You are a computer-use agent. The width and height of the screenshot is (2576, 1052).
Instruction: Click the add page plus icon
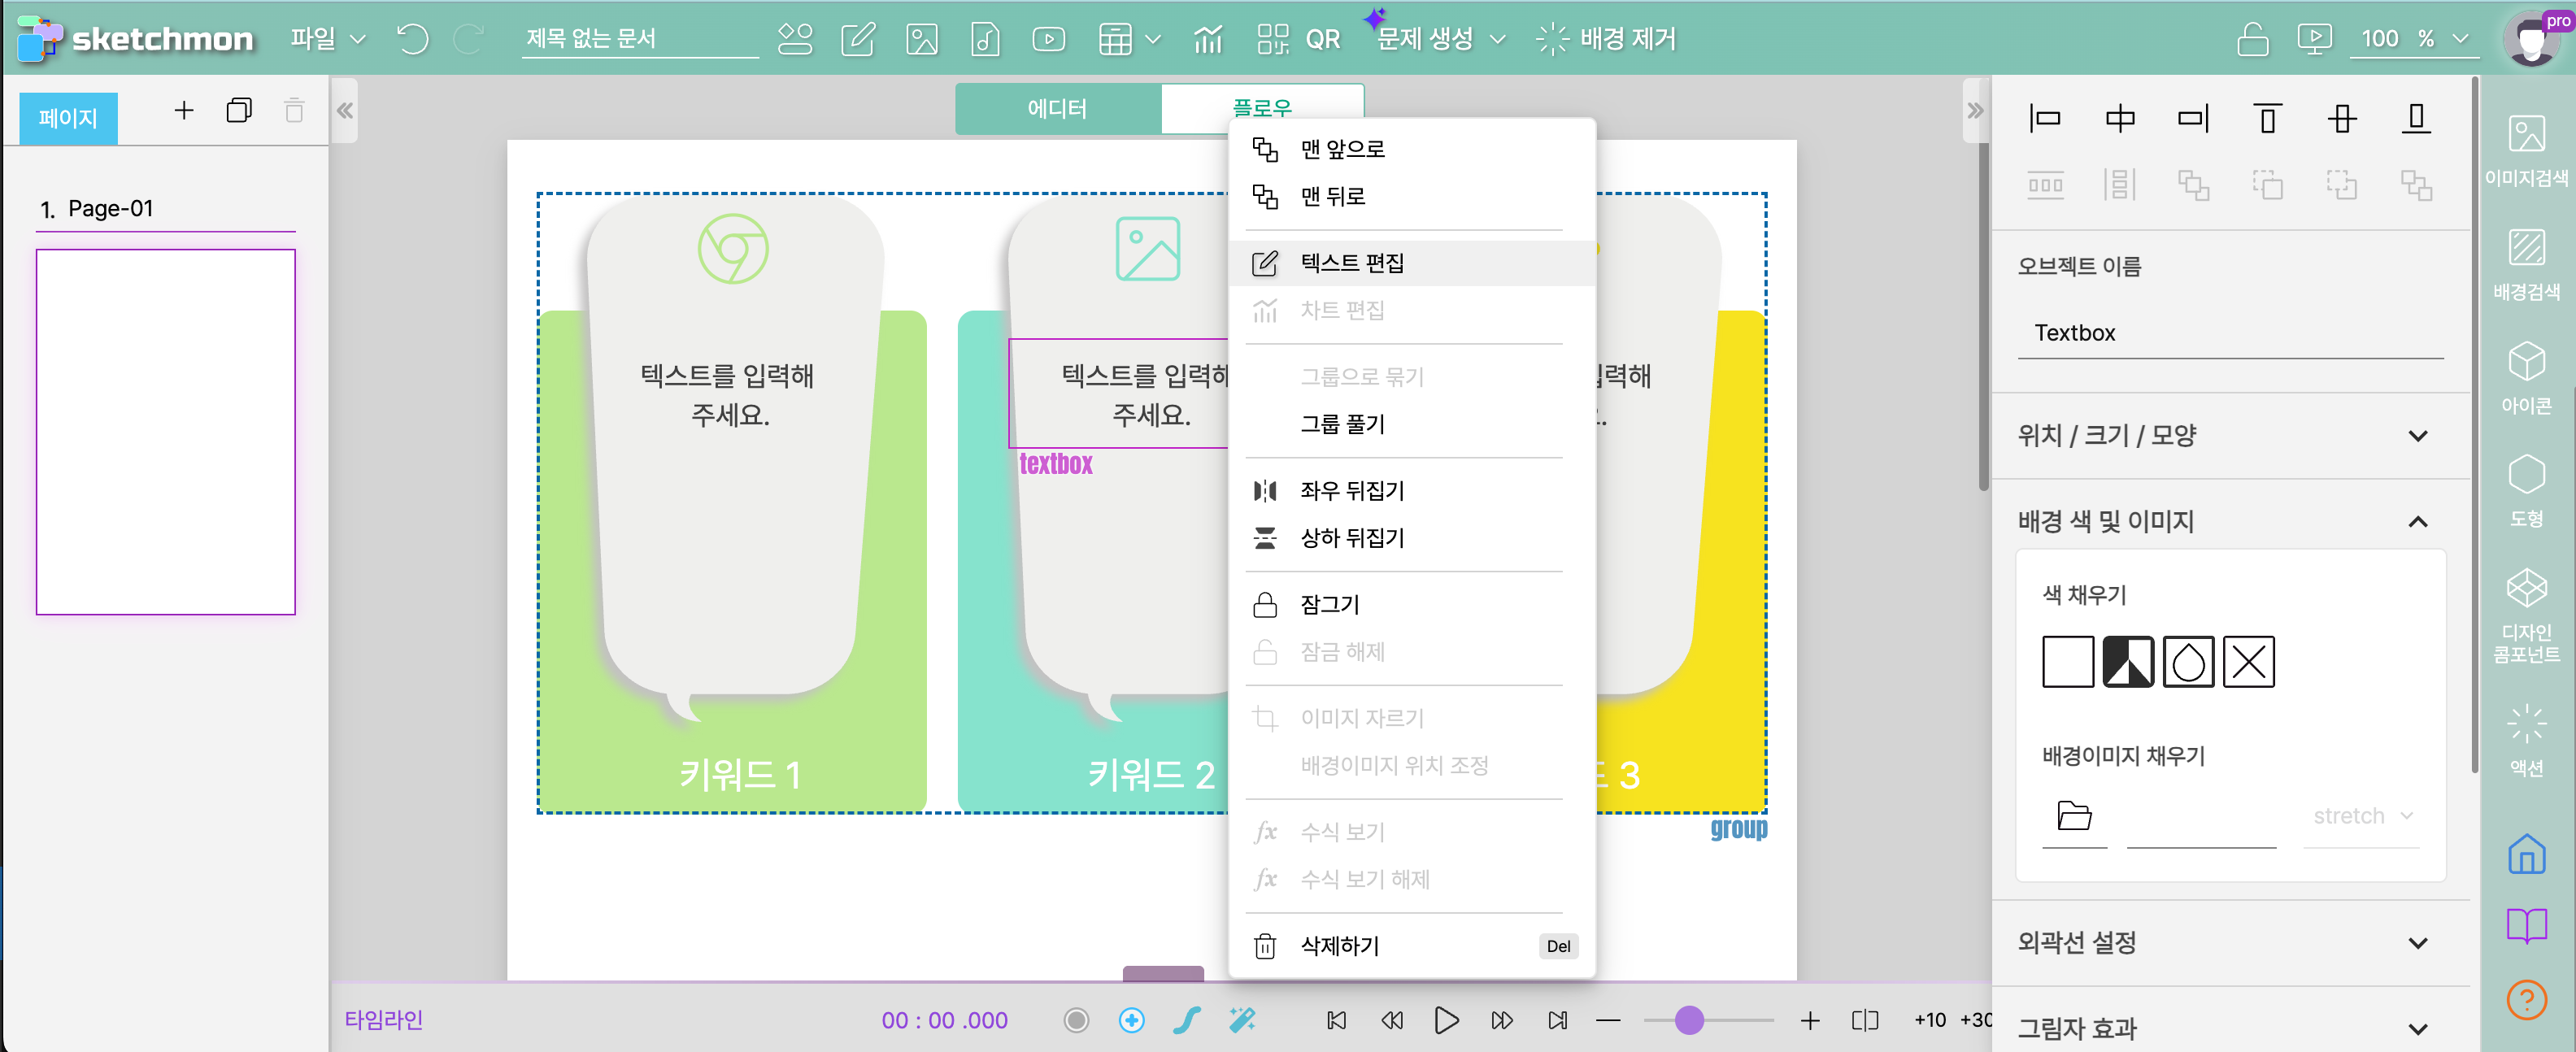(184, 110)
